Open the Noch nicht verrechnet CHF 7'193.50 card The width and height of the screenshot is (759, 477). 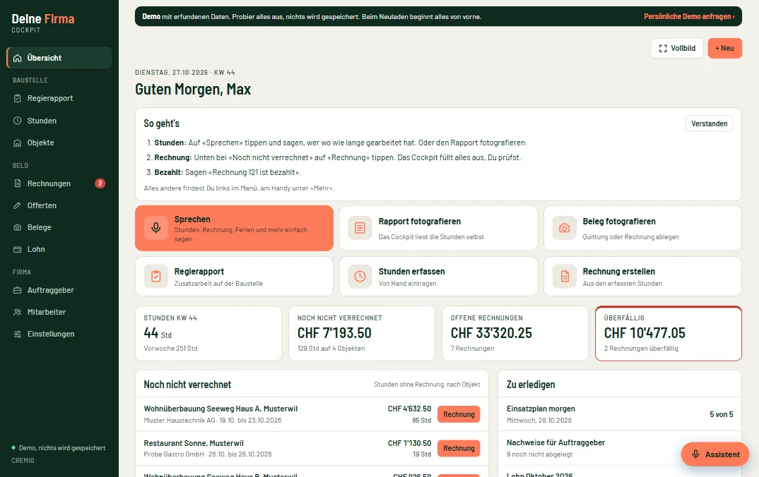(362, 334)
